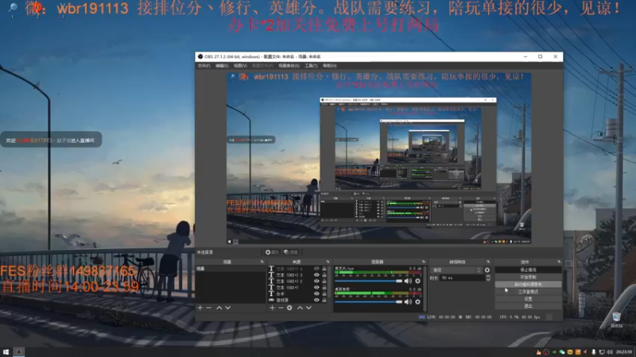
Task: Adjust second mixer channel volume slider
Action: pos(368,301)
